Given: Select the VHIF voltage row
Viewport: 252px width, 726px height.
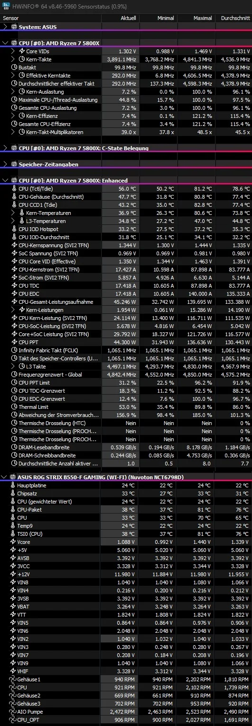Looking at the screenshot, I should click(x=126, y=671).
